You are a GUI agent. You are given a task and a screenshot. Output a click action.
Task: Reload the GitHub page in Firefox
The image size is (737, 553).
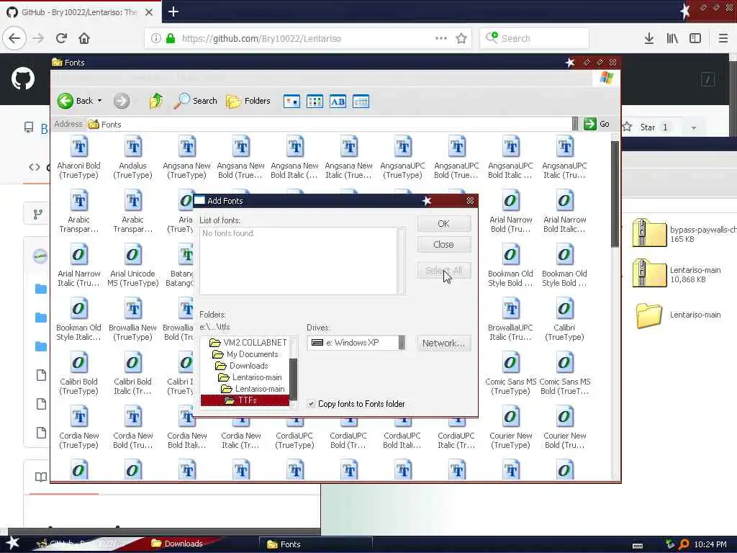[x=61, y=38]
